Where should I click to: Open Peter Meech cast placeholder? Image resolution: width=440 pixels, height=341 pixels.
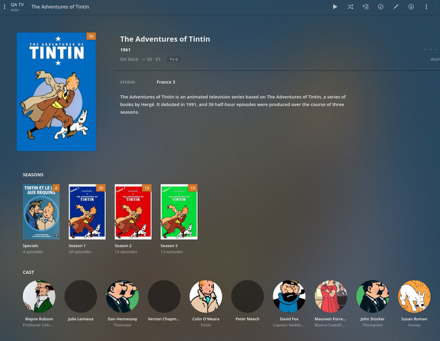pyautogui.click(x=248, y=296)
